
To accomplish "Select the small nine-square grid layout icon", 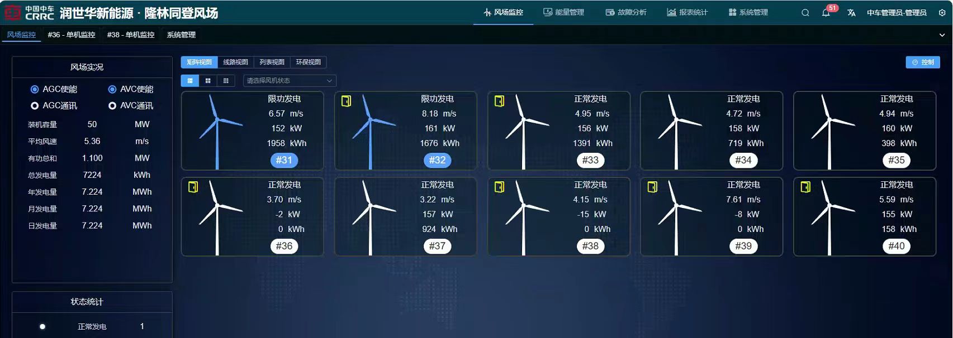I will click(x=226, y=81).
